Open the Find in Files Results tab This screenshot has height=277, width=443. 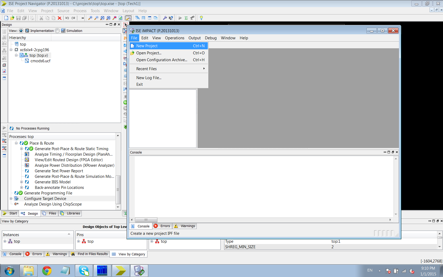[90, 254]
